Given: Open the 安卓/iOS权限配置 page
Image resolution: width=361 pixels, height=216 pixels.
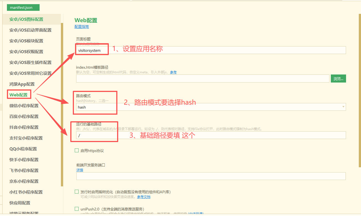Looking at the screenshot, I should click(26, 52).
